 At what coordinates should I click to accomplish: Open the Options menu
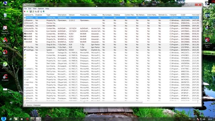click(41, 9)
